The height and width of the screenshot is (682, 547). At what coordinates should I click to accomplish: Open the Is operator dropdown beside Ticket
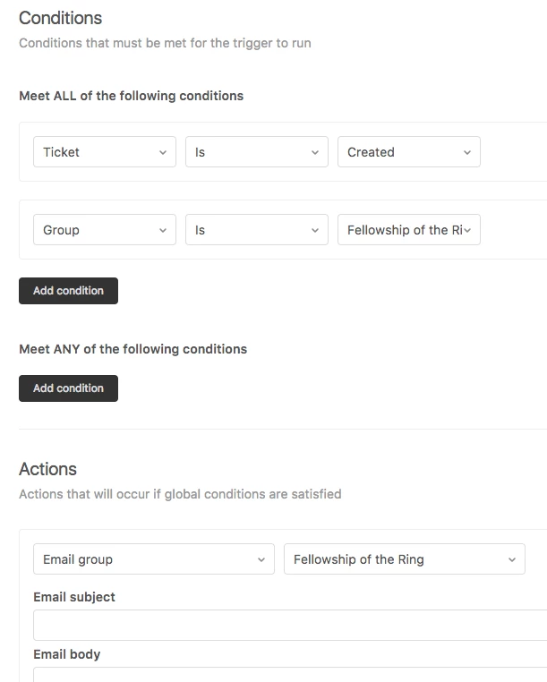pos(256,152)
